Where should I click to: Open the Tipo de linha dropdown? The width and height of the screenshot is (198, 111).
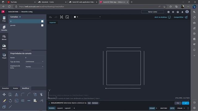pyautogui.click(x=34, y=62)
